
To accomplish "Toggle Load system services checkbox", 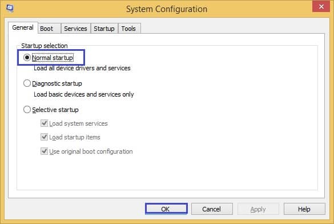I will 44,123.
